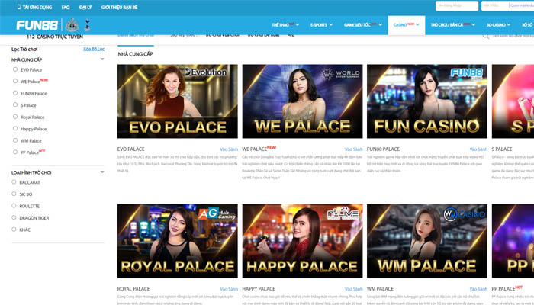This screenshot has width=534, height=305.
Task: Open the Game Siêu Tốc dropdown menu
Action: (x=363, y=25)
